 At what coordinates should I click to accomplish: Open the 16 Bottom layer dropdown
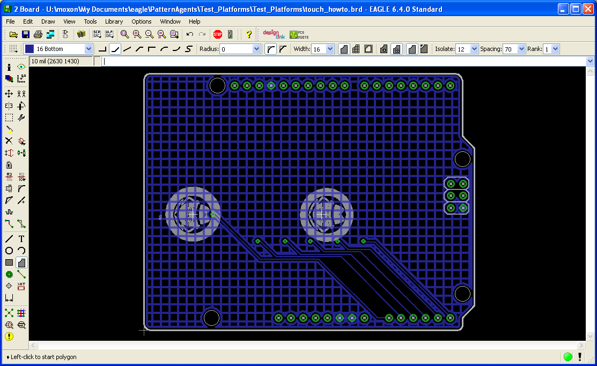click(x=89, y=49)
